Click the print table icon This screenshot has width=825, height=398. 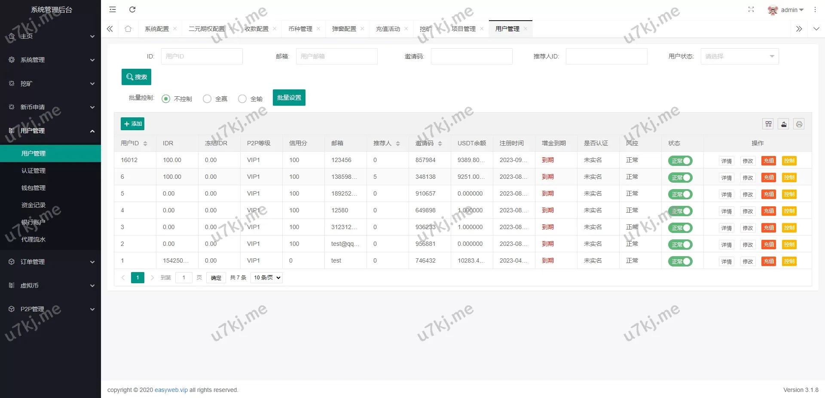799,124
